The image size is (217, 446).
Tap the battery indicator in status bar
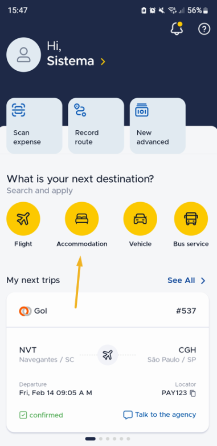(x=206, y=11)
